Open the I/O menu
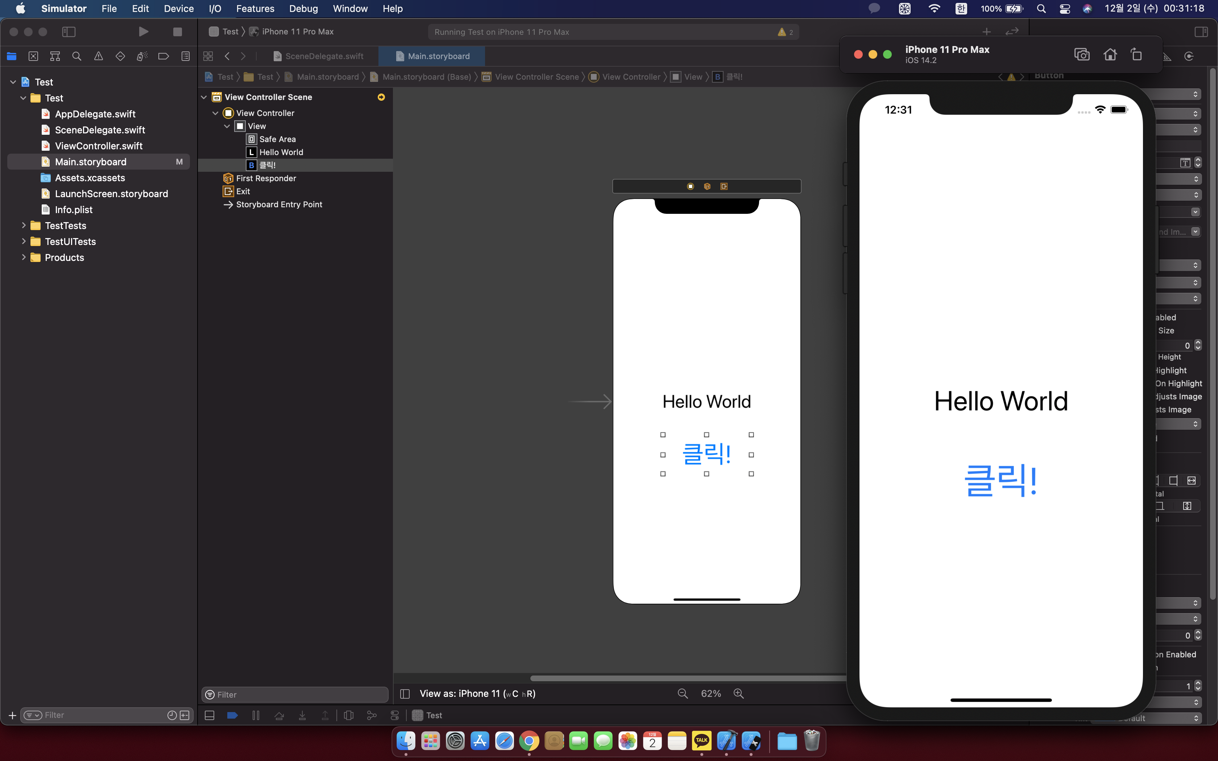1218x761 pixels. click(215, 9)
